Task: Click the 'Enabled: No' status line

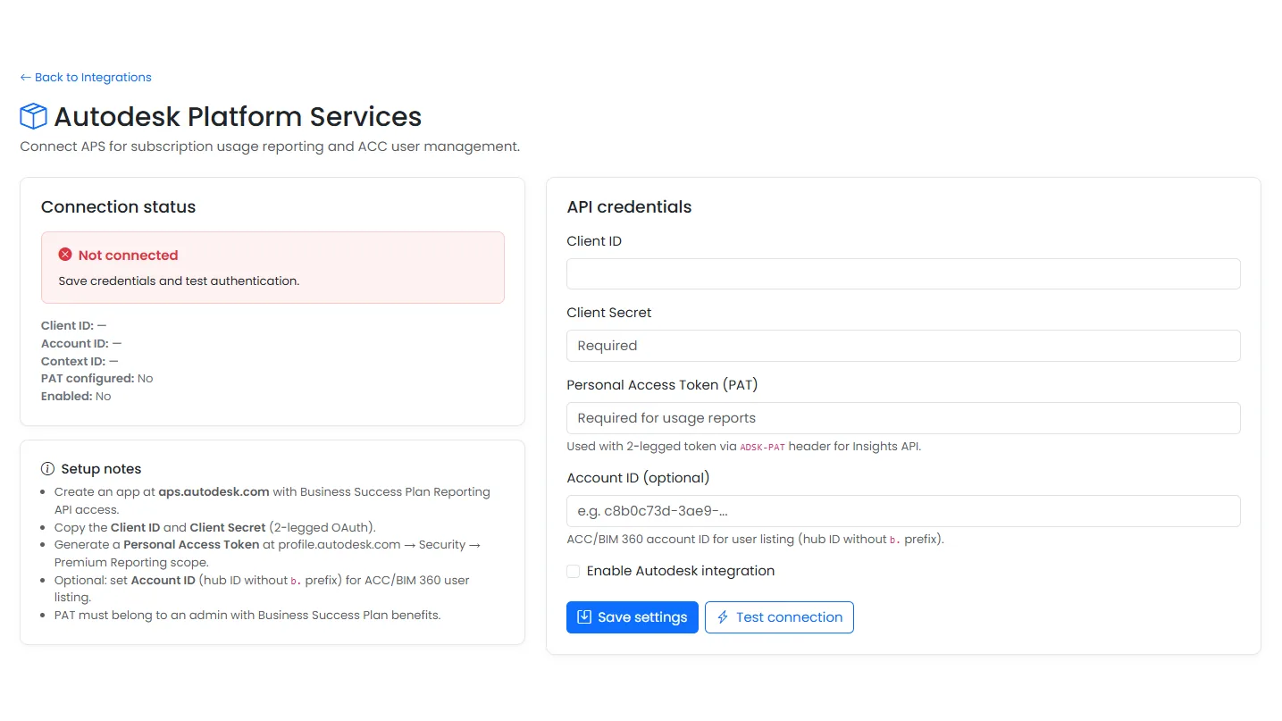Action: [x=76, y=396]
